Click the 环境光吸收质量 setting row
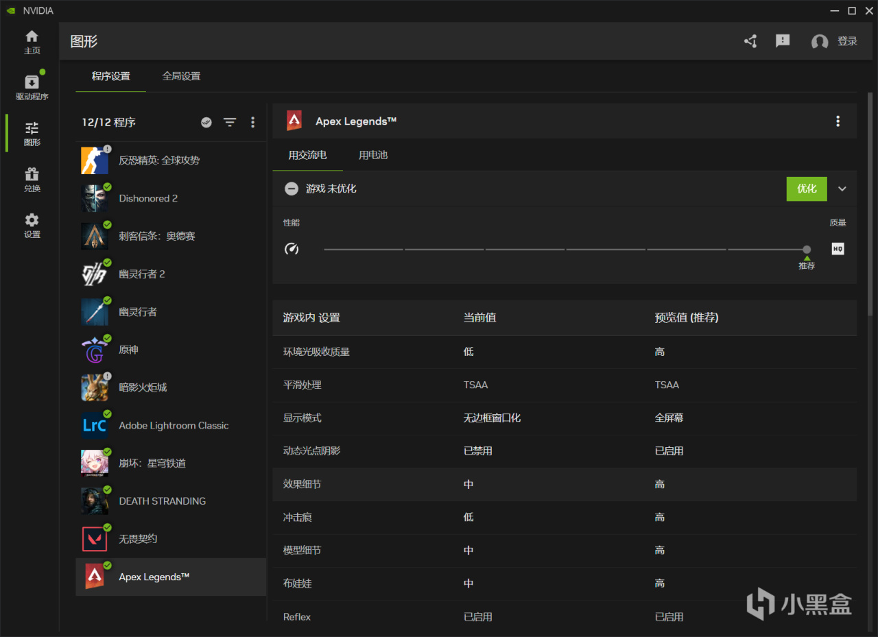This screenshot has height=637, width=878. 565,352
